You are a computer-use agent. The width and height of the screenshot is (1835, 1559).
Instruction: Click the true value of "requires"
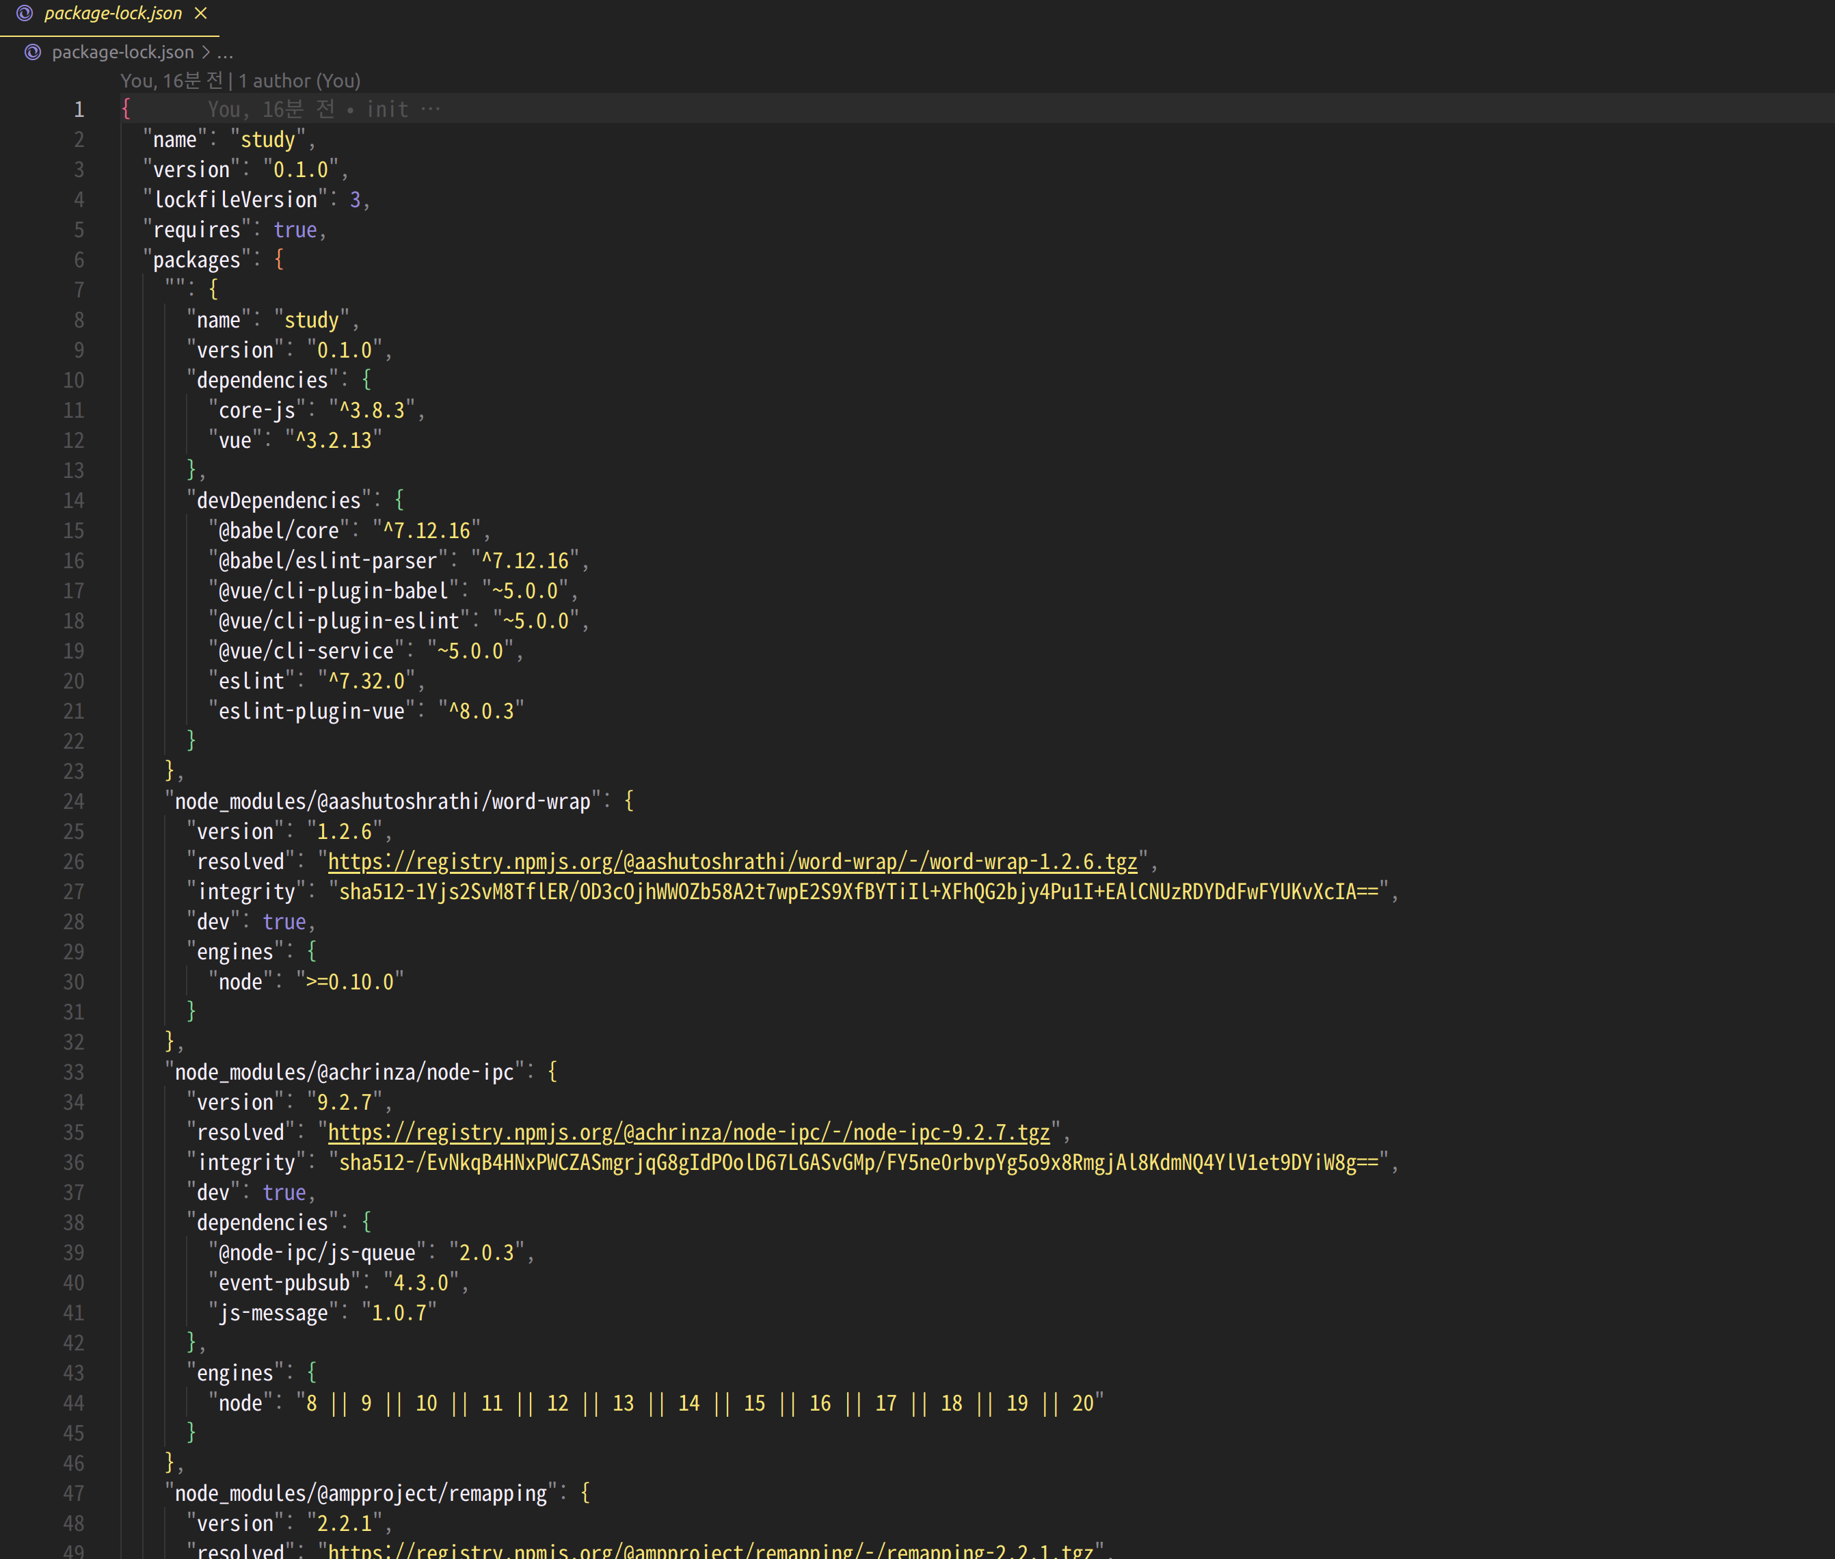[295, 230]
